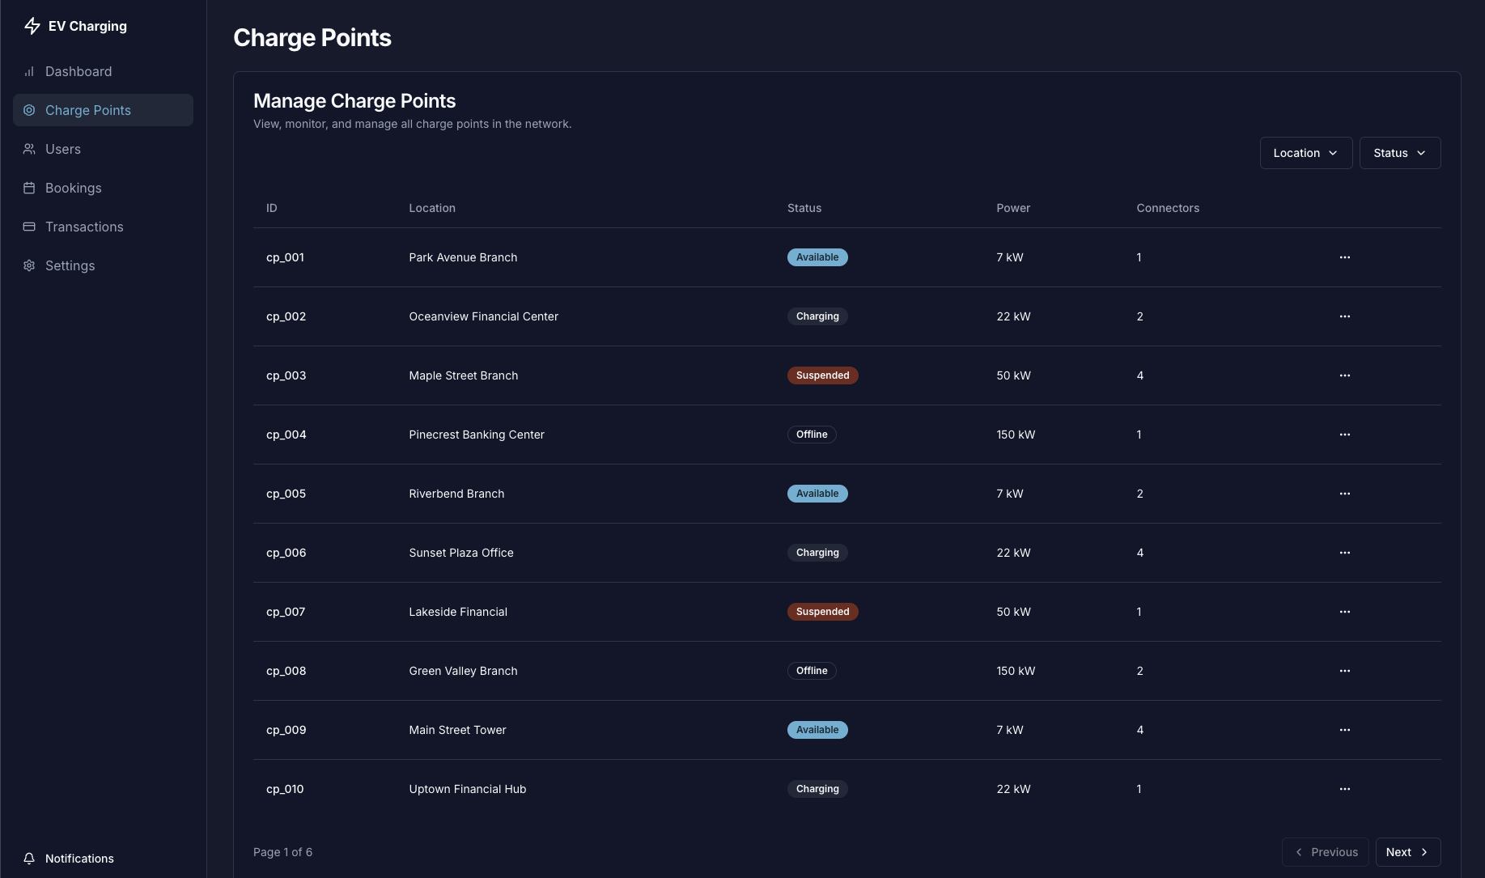Go to Dashboard in sidebar
This screenshot has width=1485, height=878.
pyautogui.click(x=78, y=71)
